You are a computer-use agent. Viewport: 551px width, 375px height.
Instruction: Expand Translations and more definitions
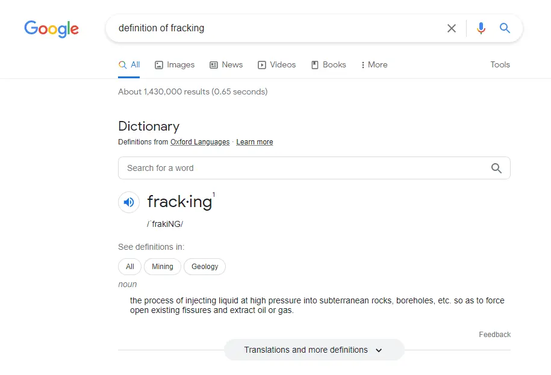point(314,350)
